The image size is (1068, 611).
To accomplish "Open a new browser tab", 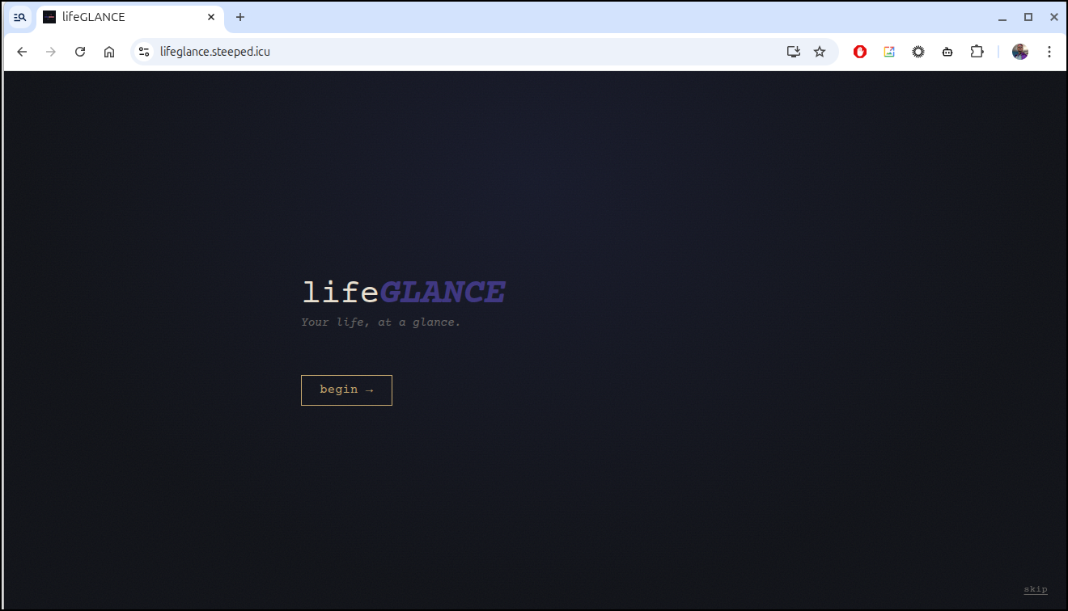I will (240, 17).
